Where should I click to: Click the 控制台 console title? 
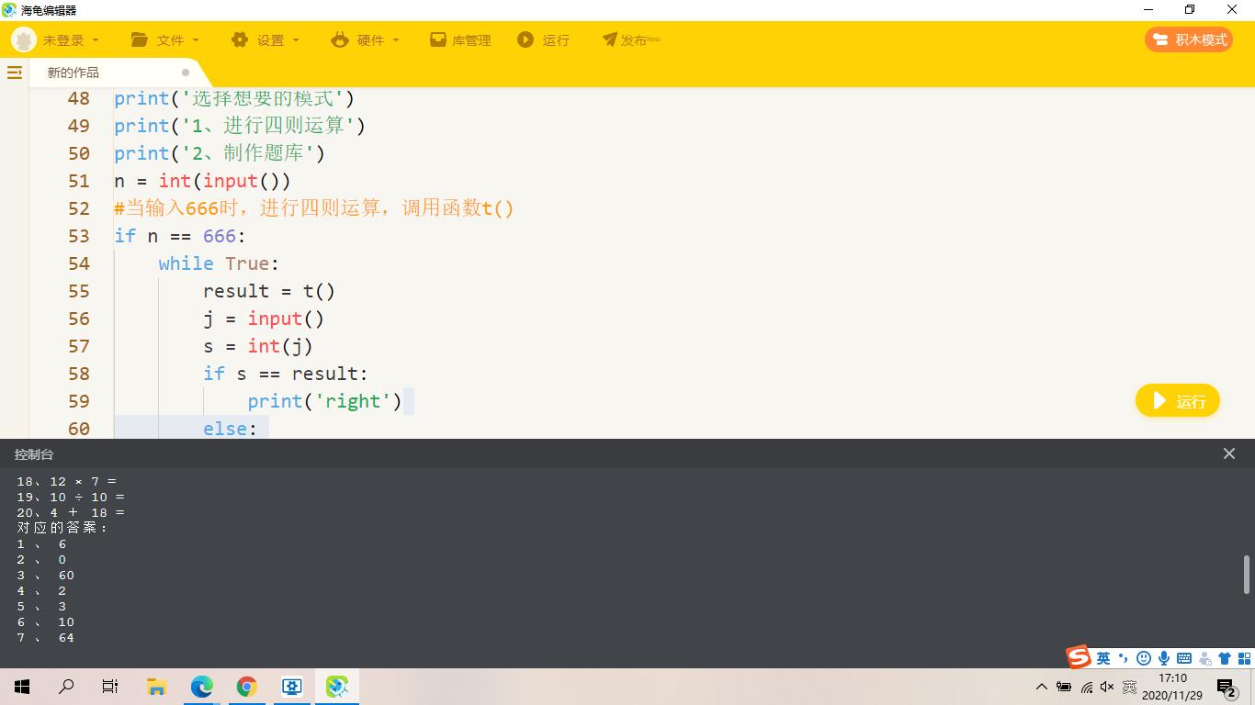click(x=34, y=454)
